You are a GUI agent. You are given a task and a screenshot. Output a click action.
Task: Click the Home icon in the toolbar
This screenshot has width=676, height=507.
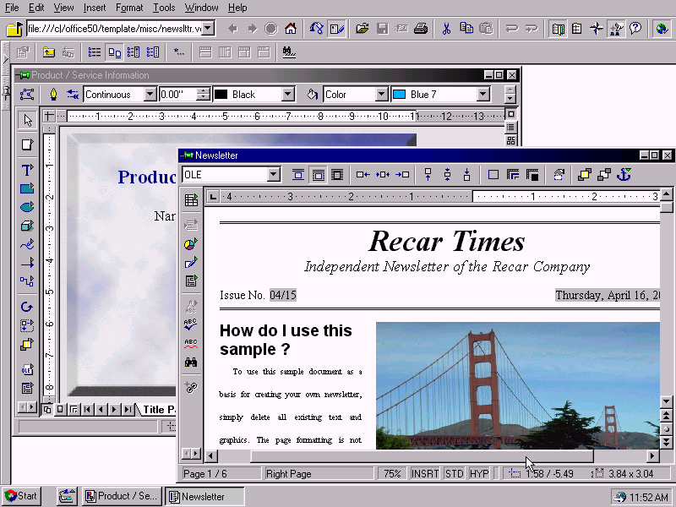click(291, 29)
